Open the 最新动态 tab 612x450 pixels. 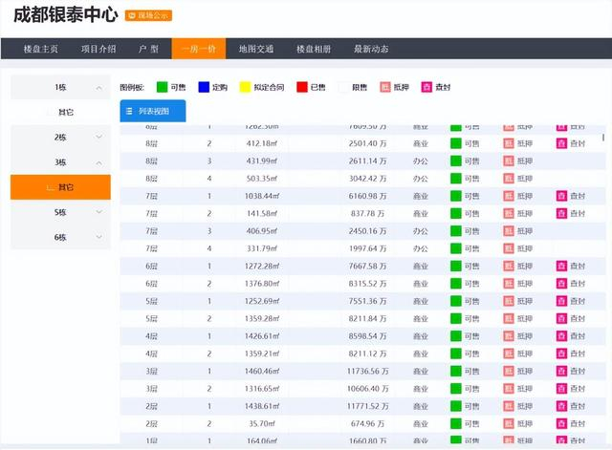[371, 49]
